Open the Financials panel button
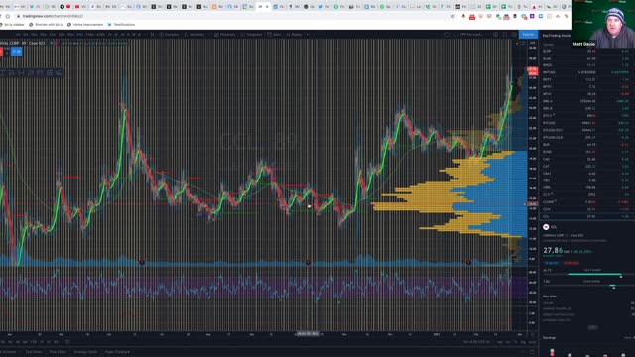This screenshot has width=635, height=357. click(x=225, y=35)
